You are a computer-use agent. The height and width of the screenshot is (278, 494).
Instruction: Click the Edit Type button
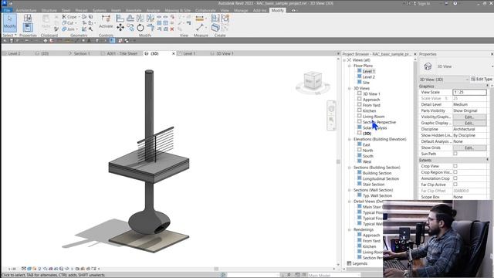pos(482,79)
